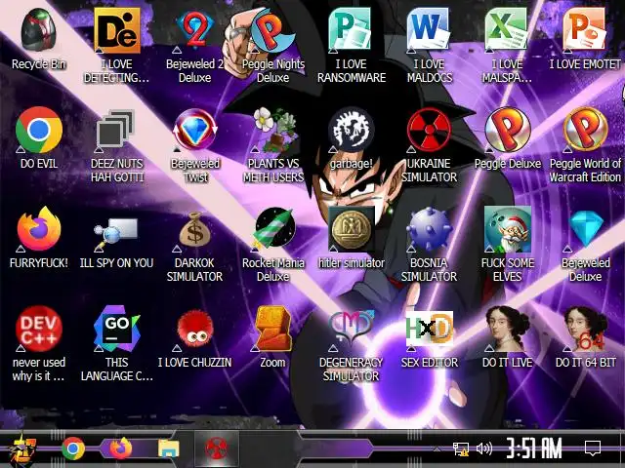Open the I LOVE RANSOMWARE Publisher icon
The image size is (625, 468).
pos(351,30)
